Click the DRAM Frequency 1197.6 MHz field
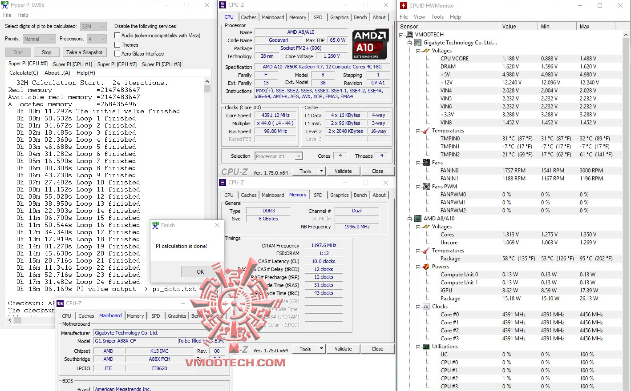 click(324, 245)
